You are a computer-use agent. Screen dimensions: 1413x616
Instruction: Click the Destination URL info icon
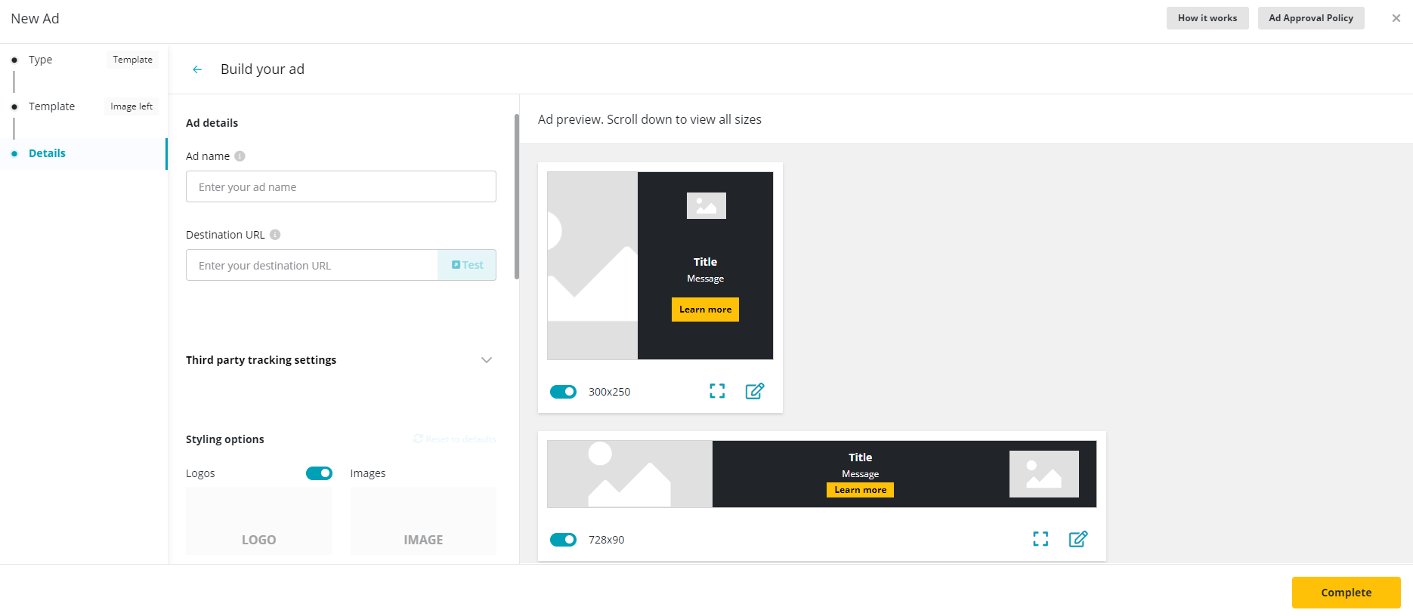[x=275, y=235]
